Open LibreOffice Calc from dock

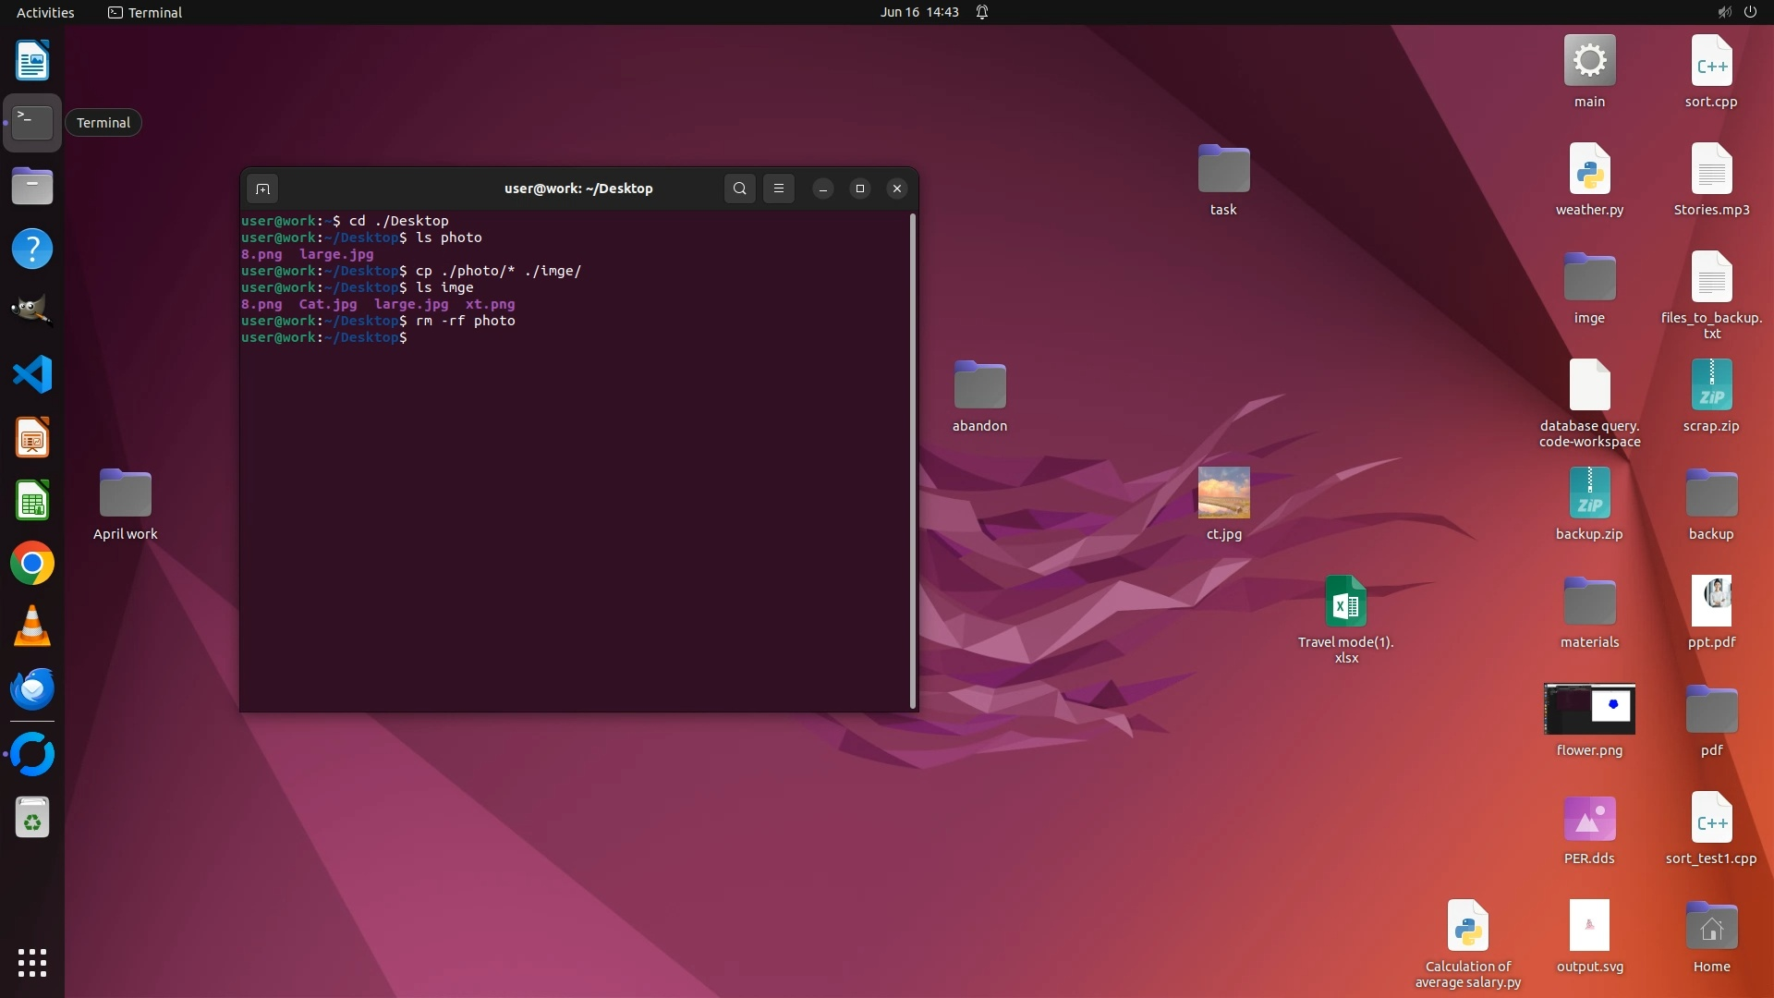pyautogui.click(x=32, y=501)
